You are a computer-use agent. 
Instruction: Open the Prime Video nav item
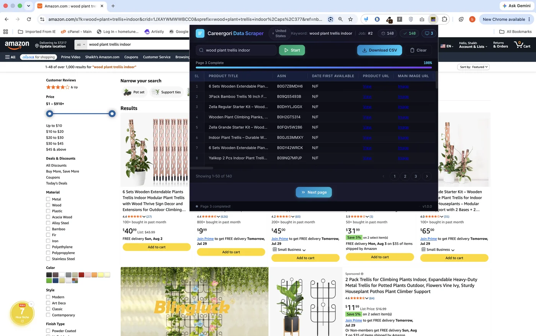(x=70, y=57)
